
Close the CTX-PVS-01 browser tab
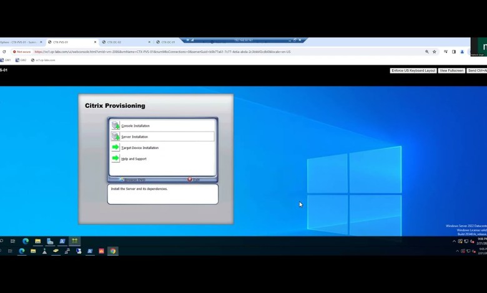click(96, 42)
